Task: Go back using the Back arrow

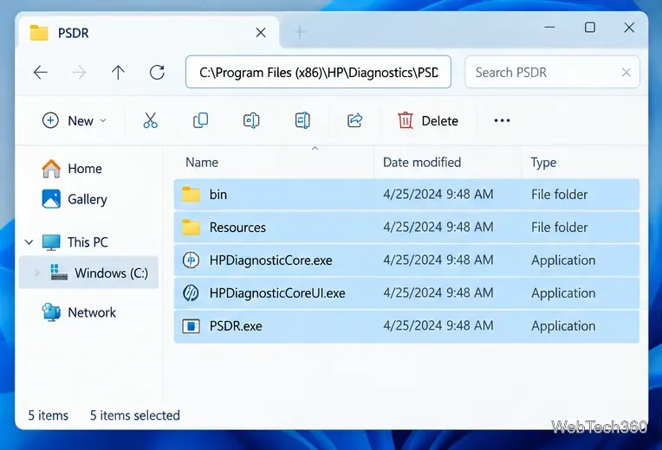Action: coord(41,73)
